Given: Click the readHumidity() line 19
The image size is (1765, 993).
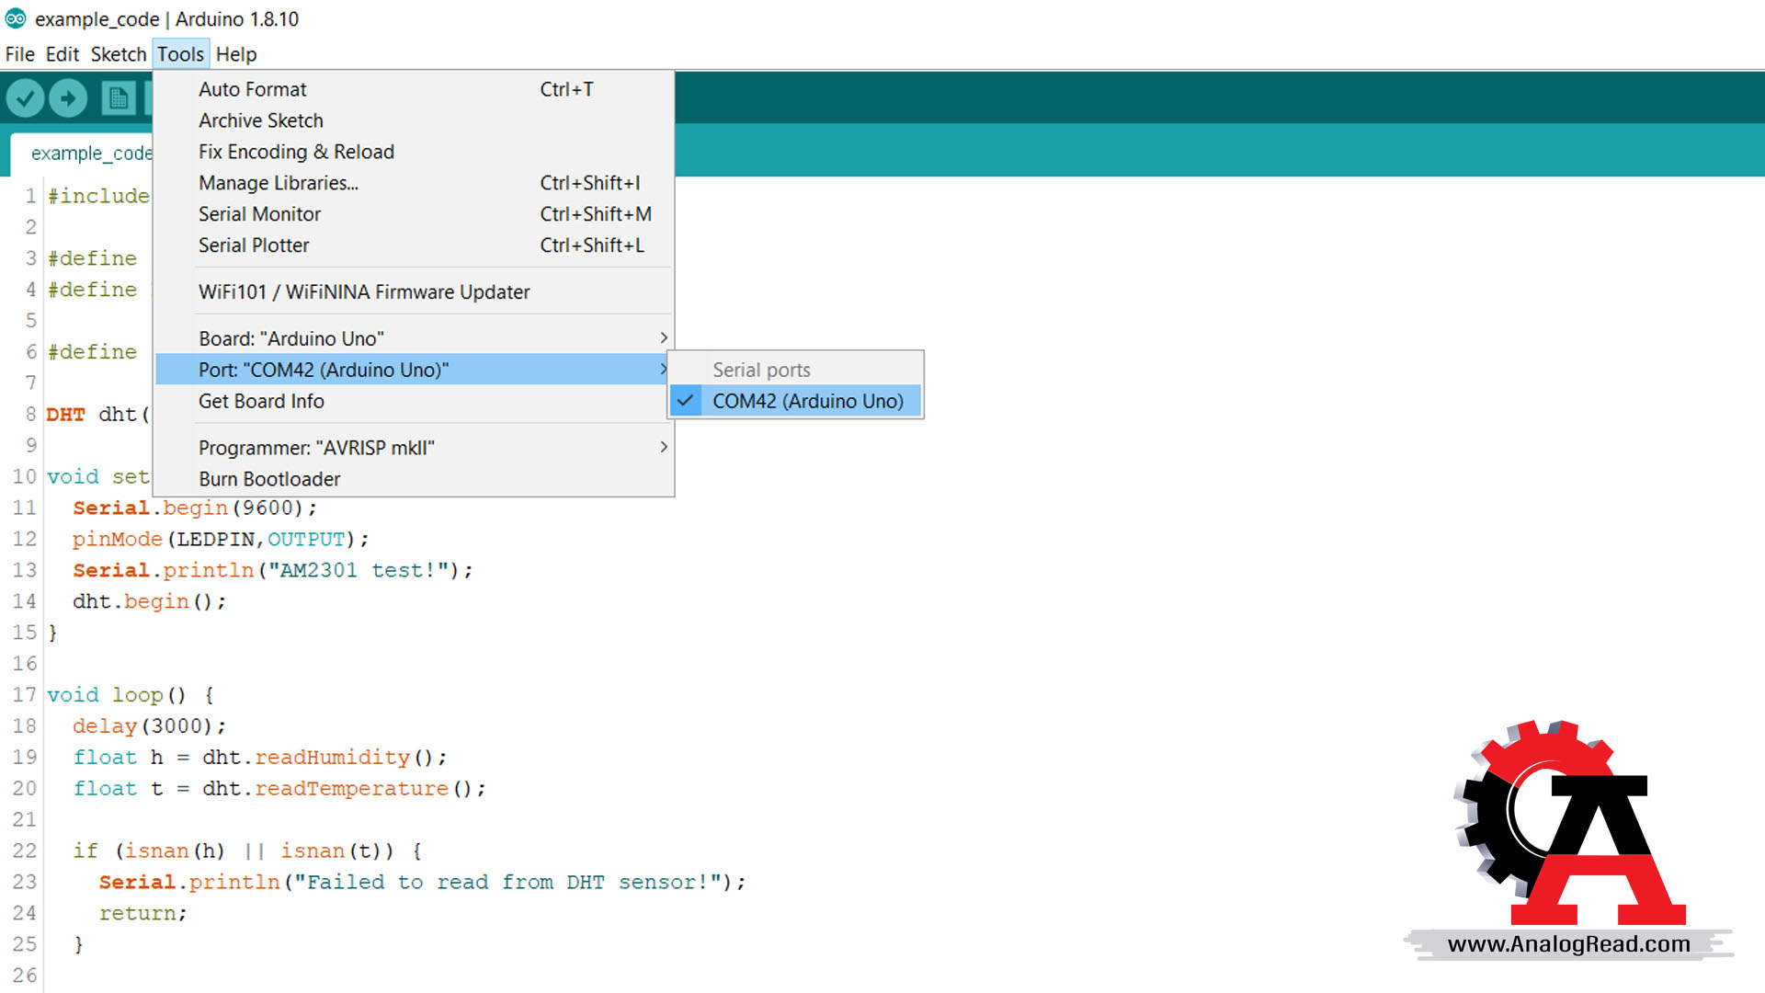Looking at the screenshot, I should point(260,758).
